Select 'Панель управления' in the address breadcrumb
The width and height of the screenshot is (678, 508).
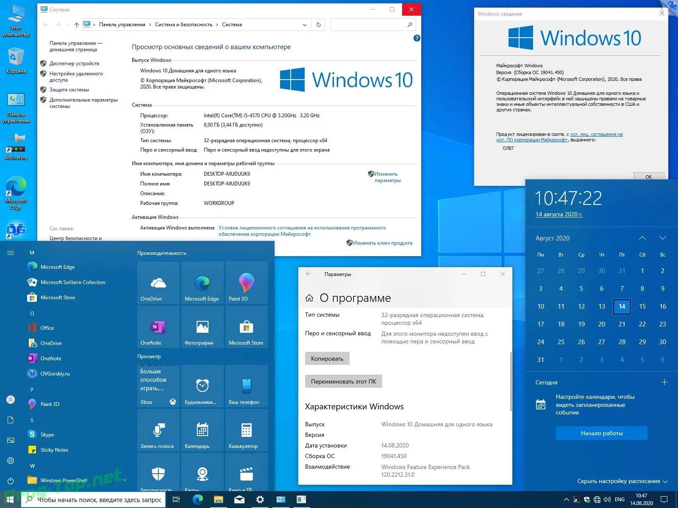pos(122,25)
